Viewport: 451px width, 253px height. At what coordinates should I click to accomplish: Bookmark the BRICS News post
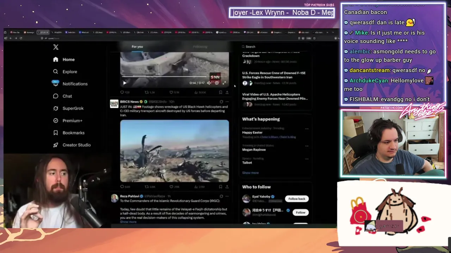(221, 187)
